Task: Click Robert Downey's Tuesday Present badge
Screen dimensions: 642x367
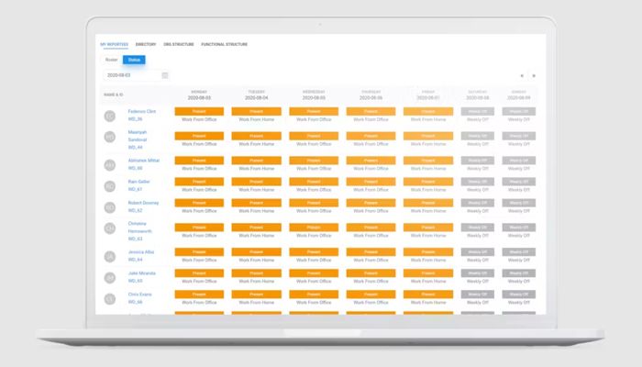Action: 256,203
